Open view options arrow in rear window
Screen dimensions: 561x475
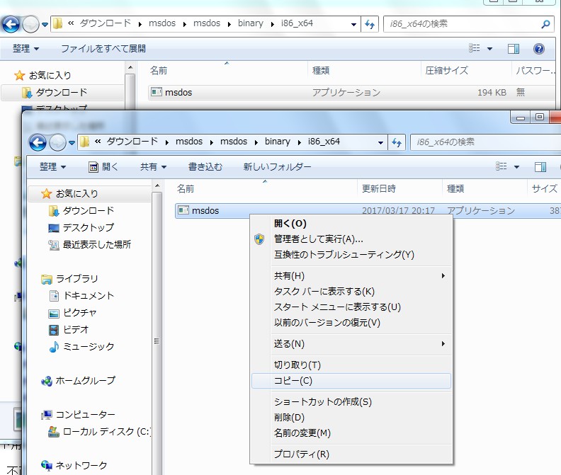(489, 48)
